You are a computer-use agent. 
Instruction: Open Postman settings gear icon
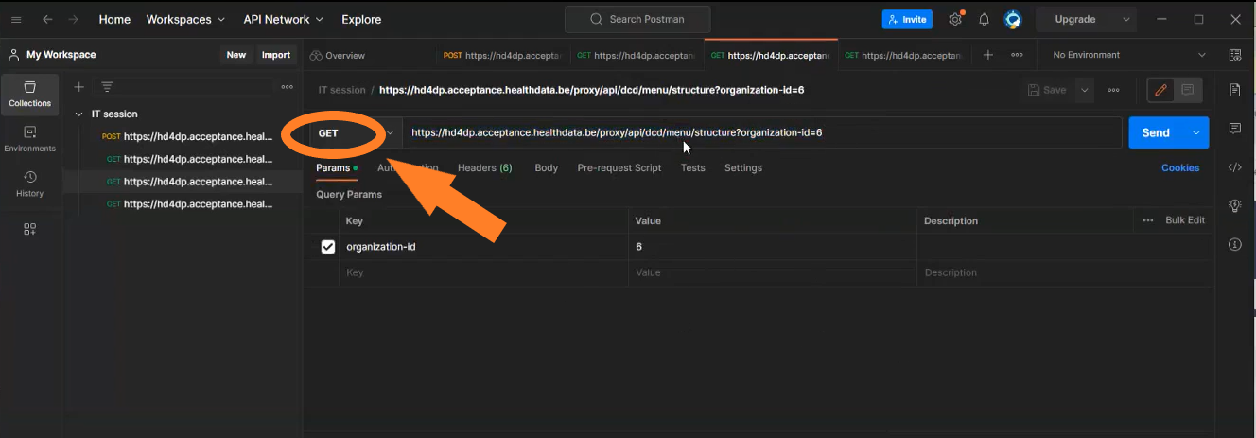955,19
